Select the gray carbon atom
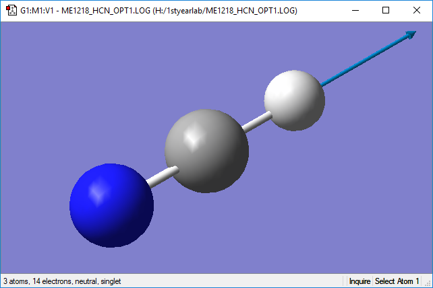The image size is (433, 288). (x=207, y=151)
